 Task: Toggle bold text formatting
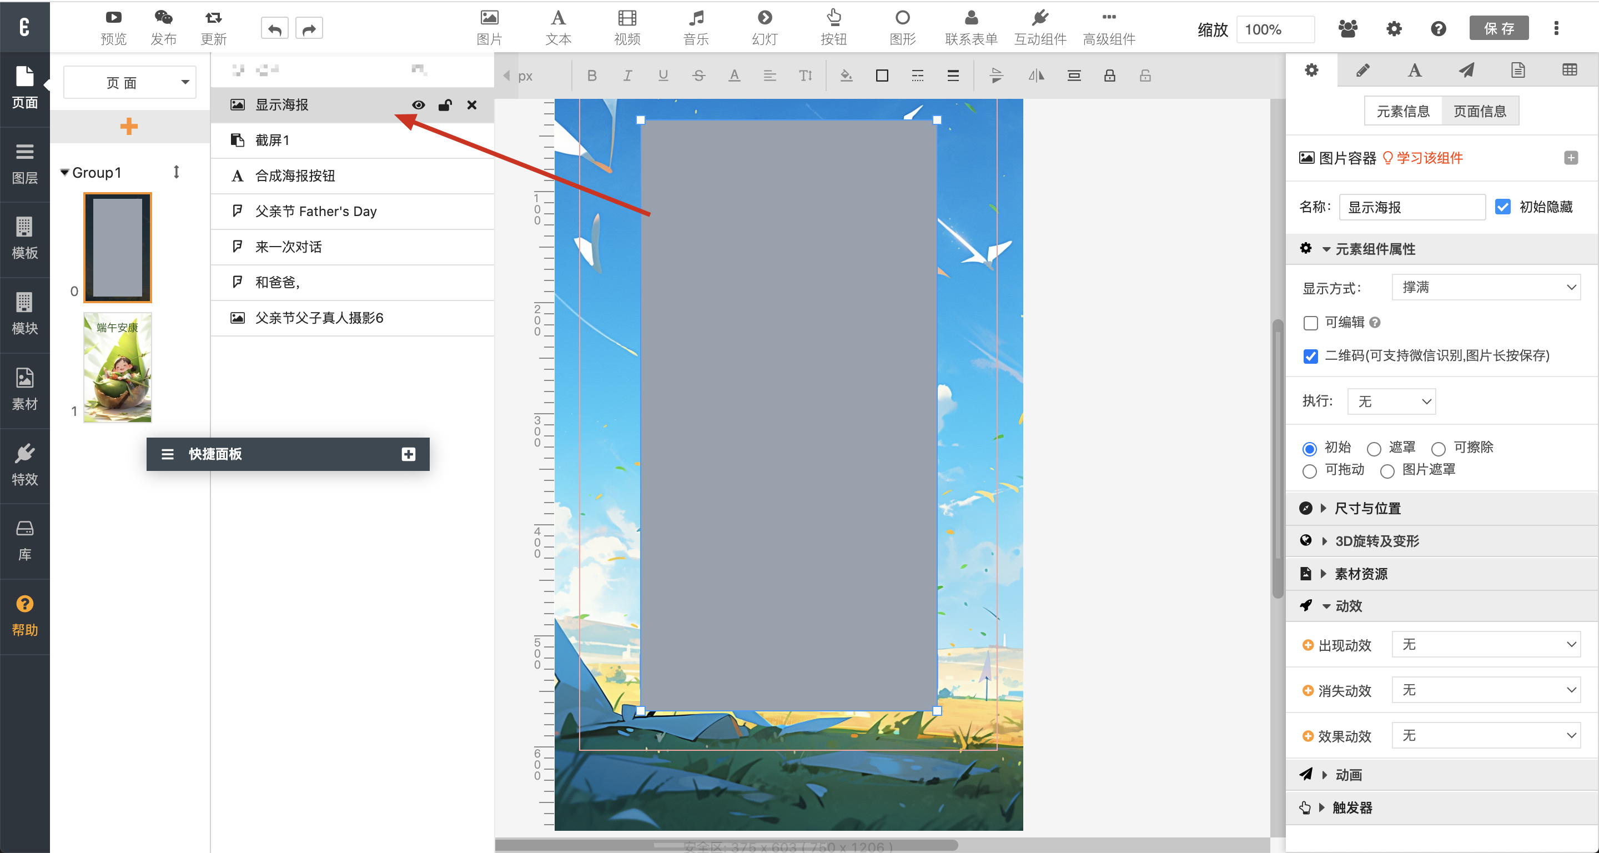click(591, 76)
